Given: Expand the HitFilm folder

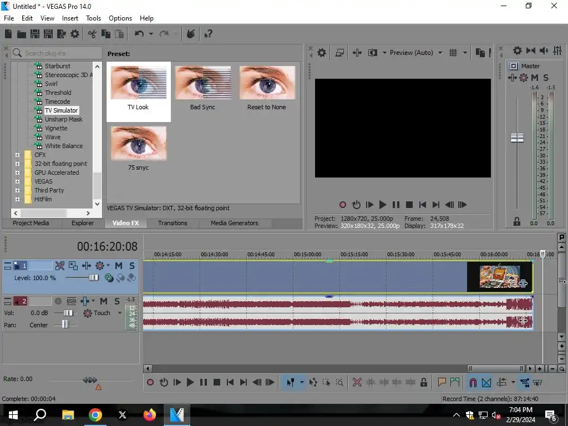Looking at the screenshot, I should click(x=17, y=199).
